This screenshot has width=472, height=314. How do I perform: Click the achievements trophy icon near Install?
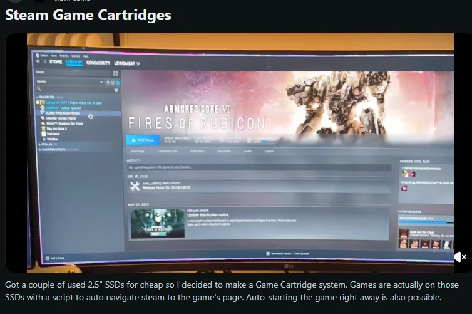tap(249, 140)
